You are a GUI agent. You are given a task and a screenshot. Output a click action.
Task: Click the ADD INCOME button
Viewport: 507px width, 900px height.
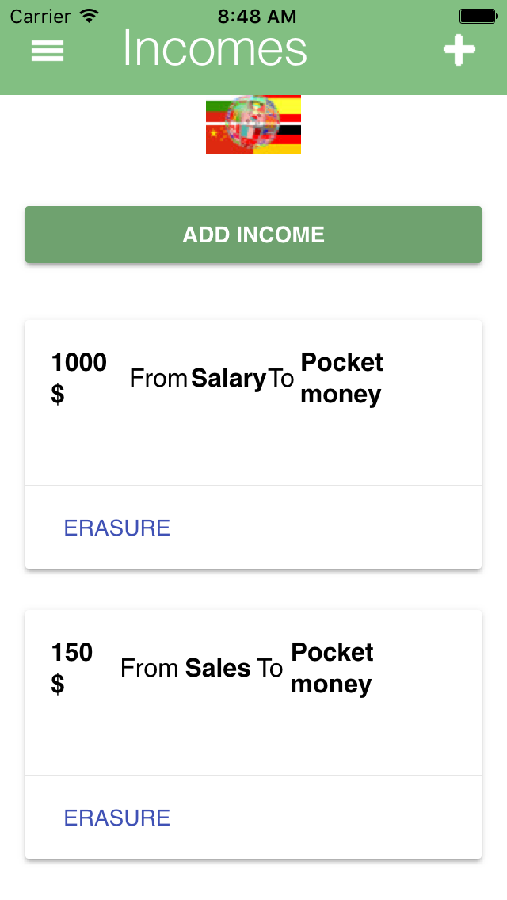point(253,235)
